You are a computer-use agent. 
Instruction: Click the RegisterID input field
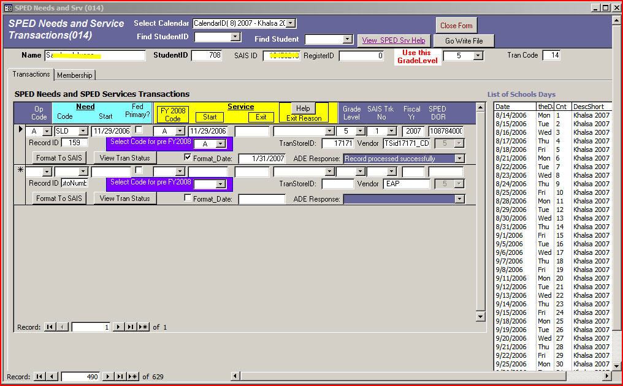[361, 56]
